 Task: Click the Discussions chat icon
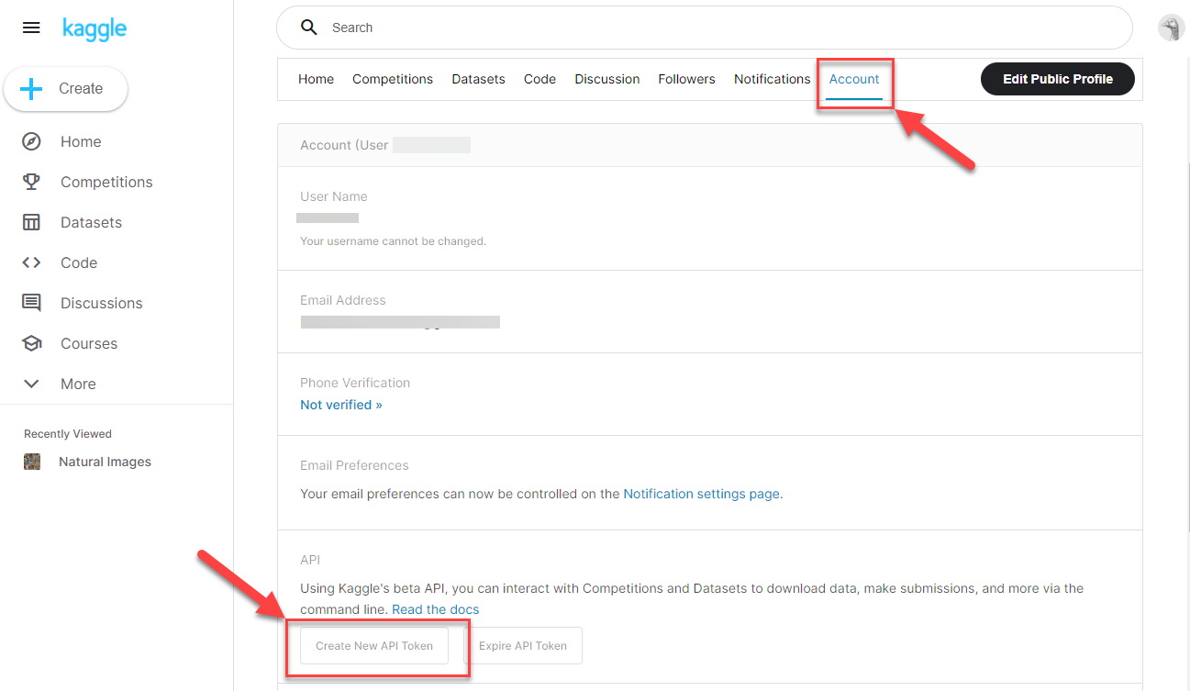pos(32,303)
